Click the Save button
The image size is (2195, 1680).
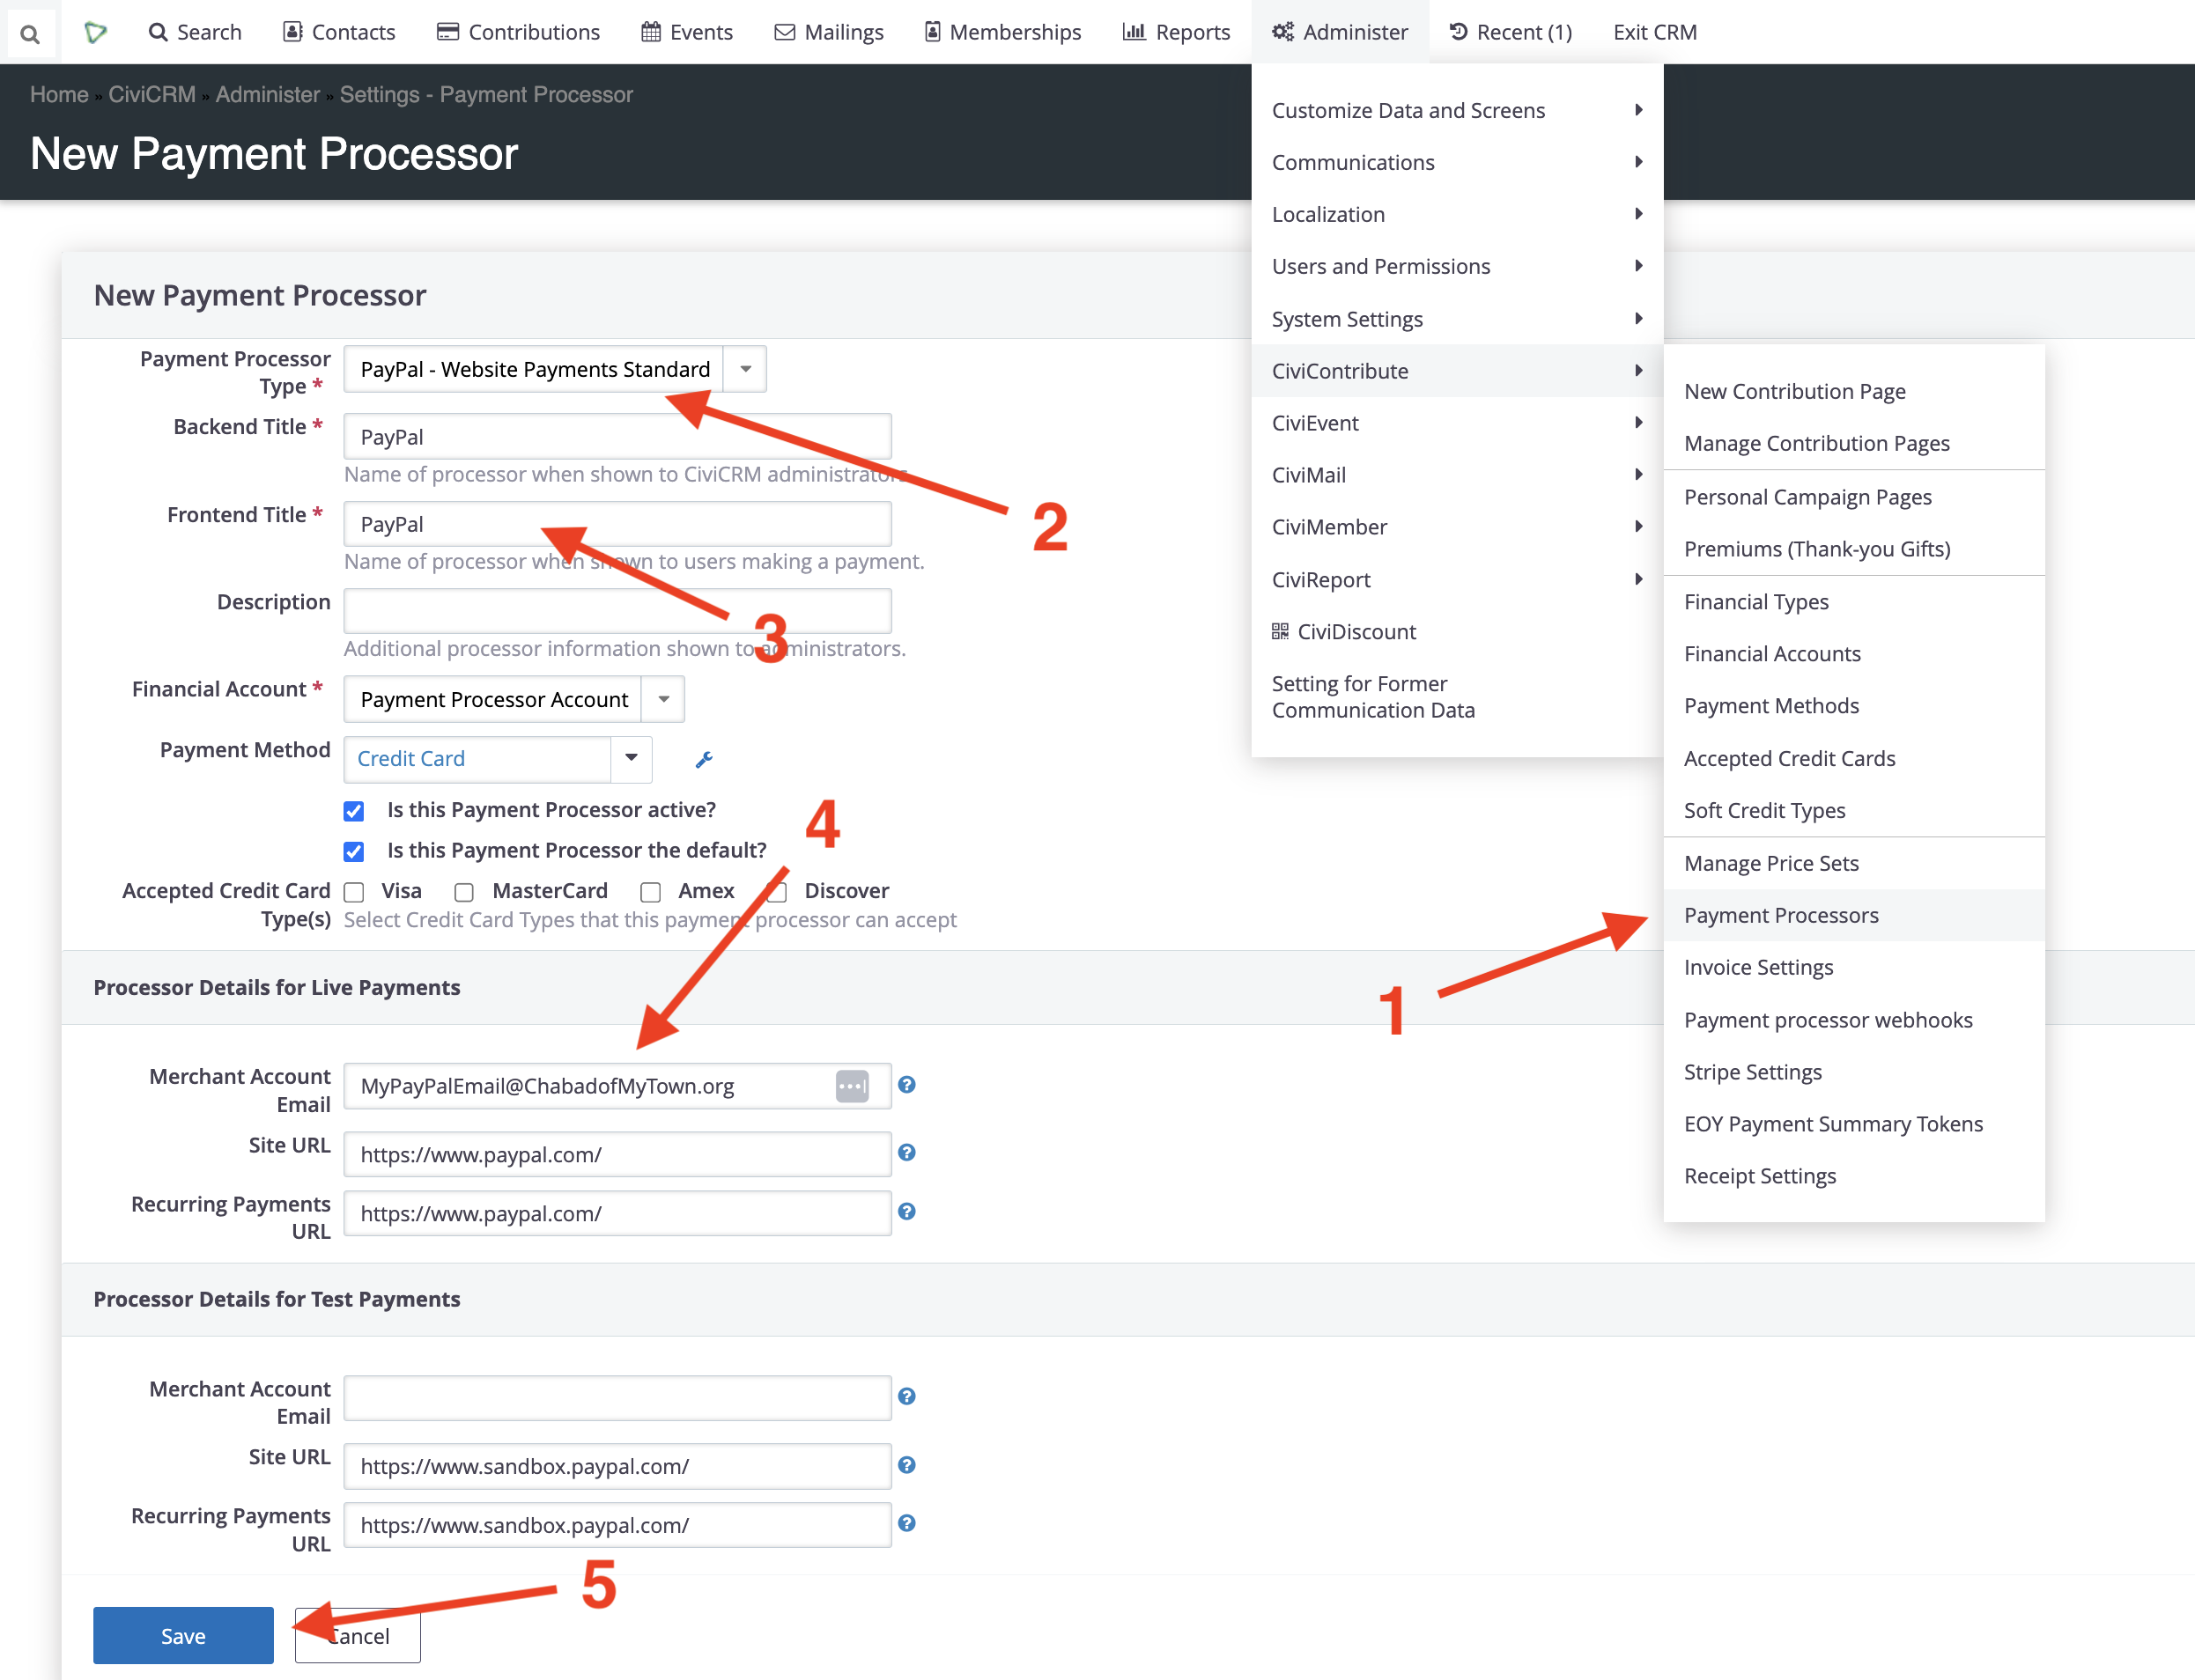(183, 1636)
